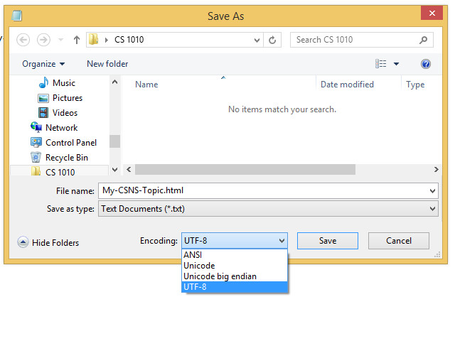Click the change view layout icon
455x341 pixels.
[x=382, y=64]
